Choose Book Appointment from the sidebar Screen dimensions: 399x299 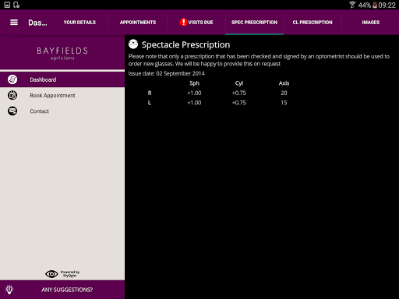click(x=62, y=95)
